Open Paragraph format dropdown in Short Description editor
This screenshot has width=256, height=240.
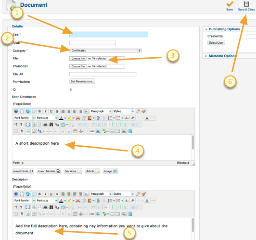(x=101, y=111)
